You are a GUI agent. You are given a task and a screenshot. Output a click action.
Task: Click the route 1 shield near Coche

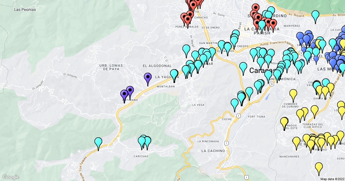pyautogui.click(x=238, y=115)
